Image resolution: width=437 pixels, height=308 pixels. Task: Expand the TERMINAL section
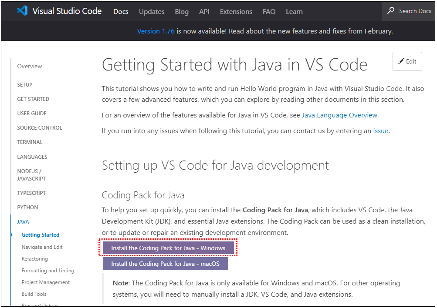click(30, 142)
